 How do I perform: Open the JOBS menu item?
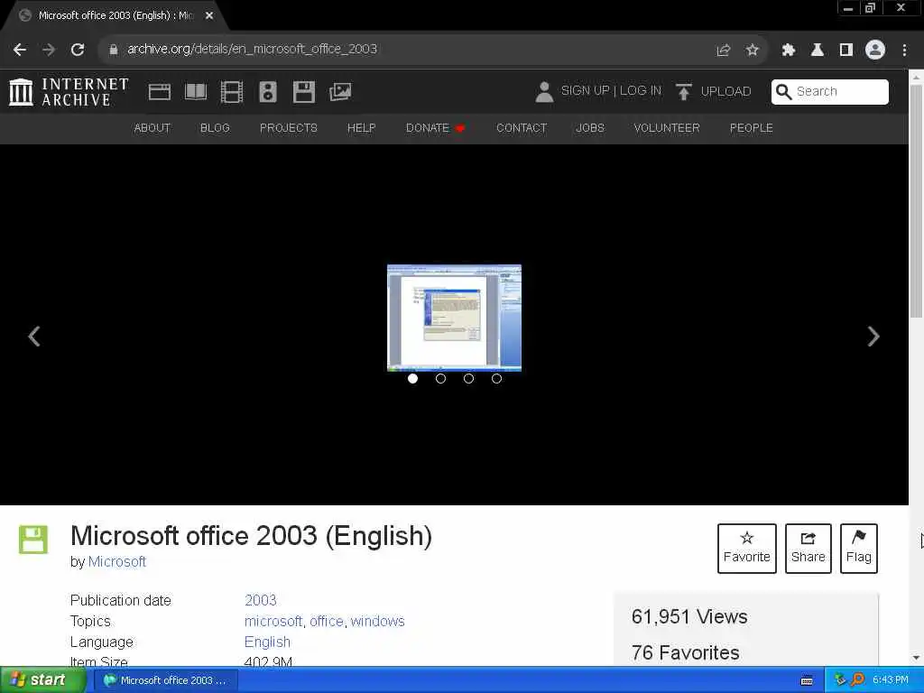(590, 128)
